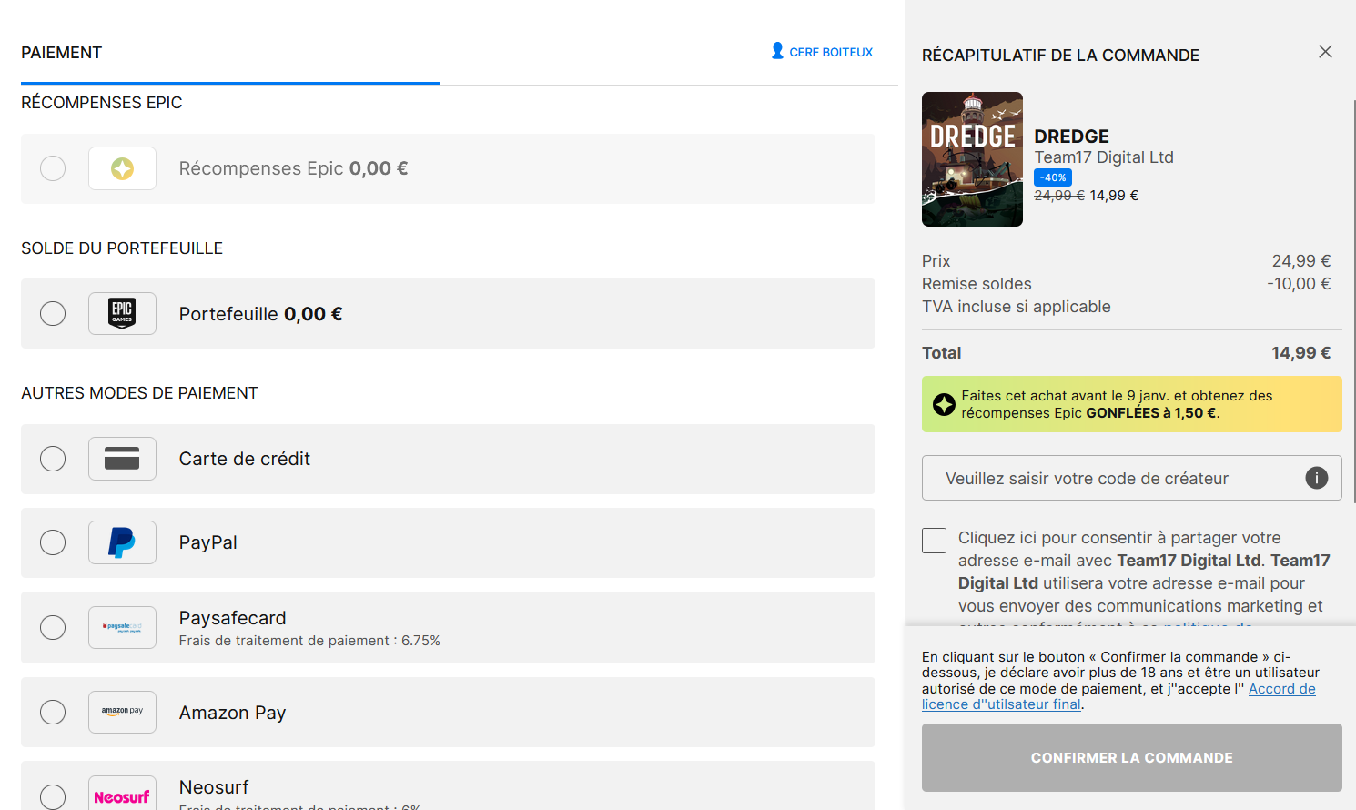Screen dimensions: 1356x810
Task: Click the -10,00 € discount value
Action: (x=1299, y=284)
